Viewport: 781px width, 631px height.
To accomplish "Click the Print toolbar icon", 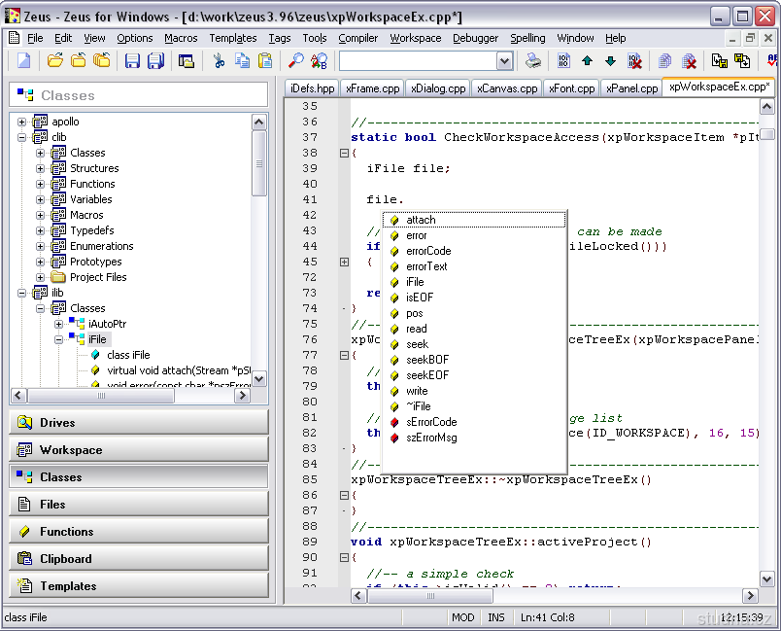I will pos(533,61).
